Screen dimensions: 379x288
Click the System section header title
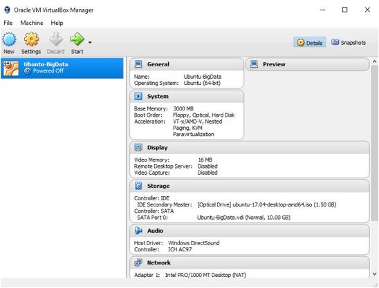(158, 96)
